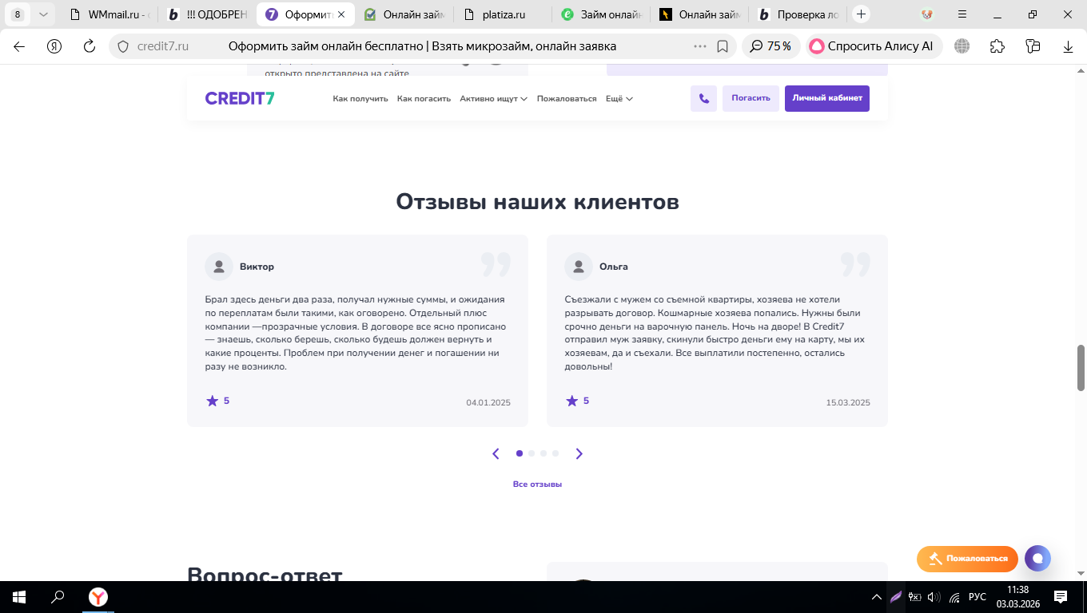Select the second review carousel dot

pyautogui.click(x=532, y=453)
